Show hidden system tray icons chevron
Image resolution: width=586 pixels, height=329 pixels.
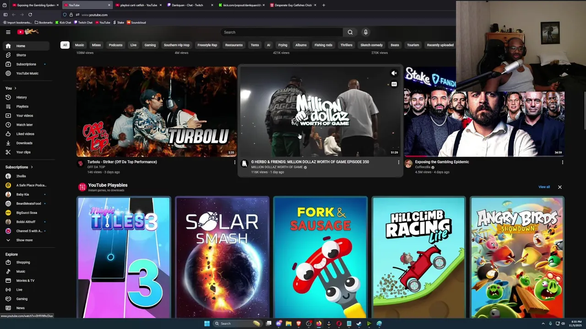[543, 324]
